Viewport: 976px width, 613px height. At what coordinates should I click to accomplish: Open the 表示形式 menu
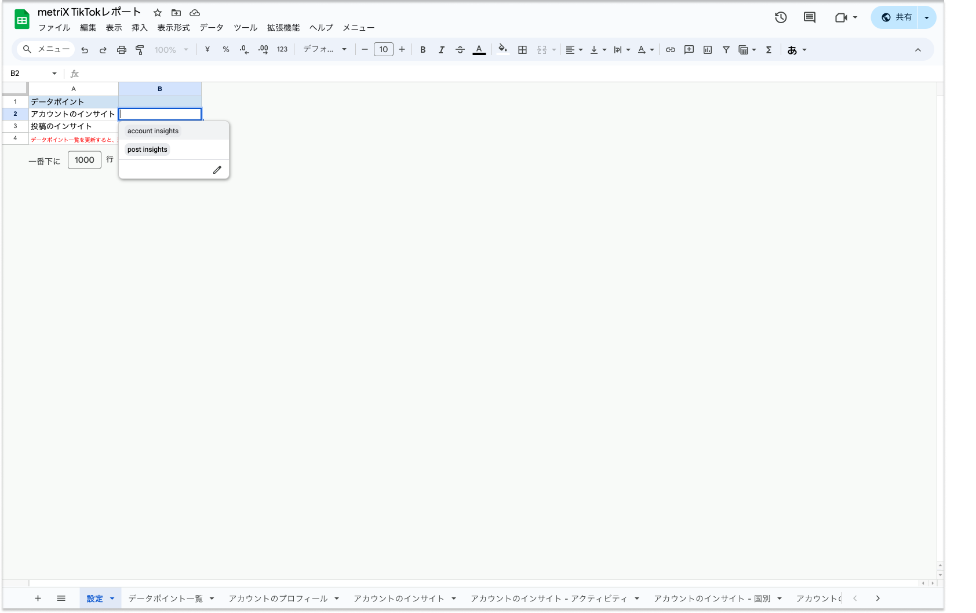click(x=173, y=28)
